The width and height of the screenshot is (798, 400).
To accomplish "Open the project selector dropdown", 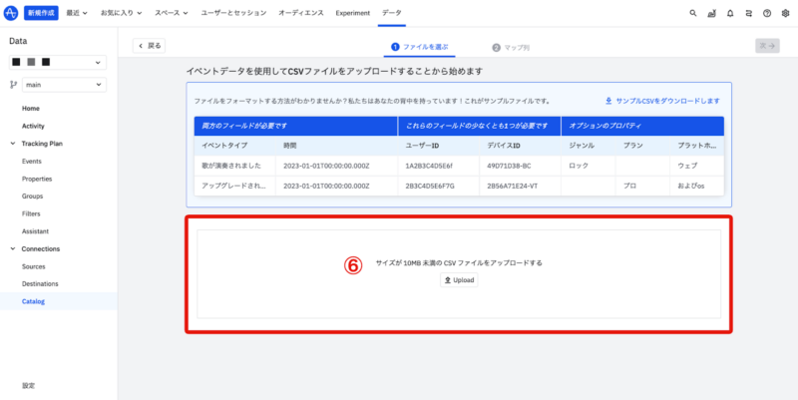I will click(58, 62).
